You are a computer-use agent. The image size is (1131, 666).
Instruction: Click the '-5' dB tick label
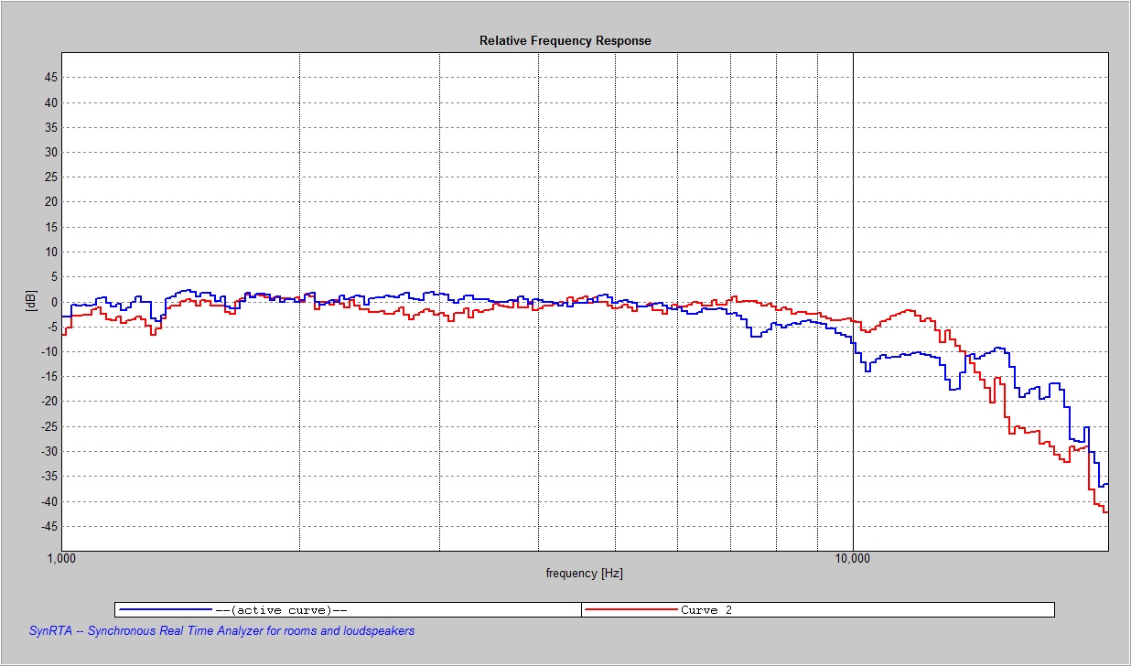52,327
